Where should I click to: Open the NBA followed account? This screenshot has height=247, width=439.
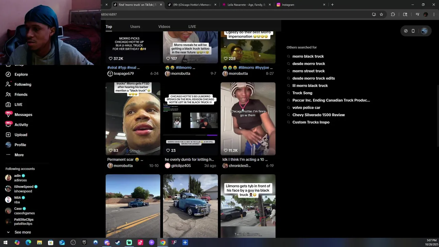[15, 200]
